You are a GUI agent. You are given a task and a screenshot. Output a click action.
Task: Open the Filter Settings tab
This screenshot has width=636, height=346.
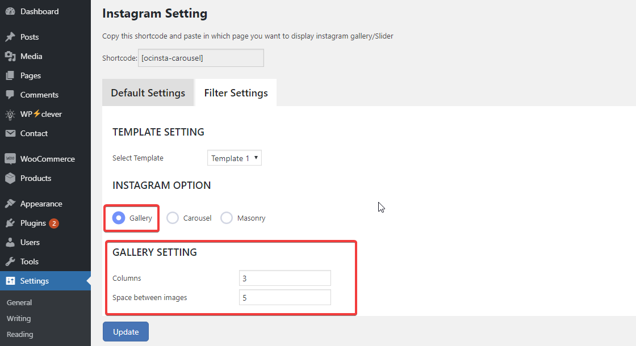(236, 93)
